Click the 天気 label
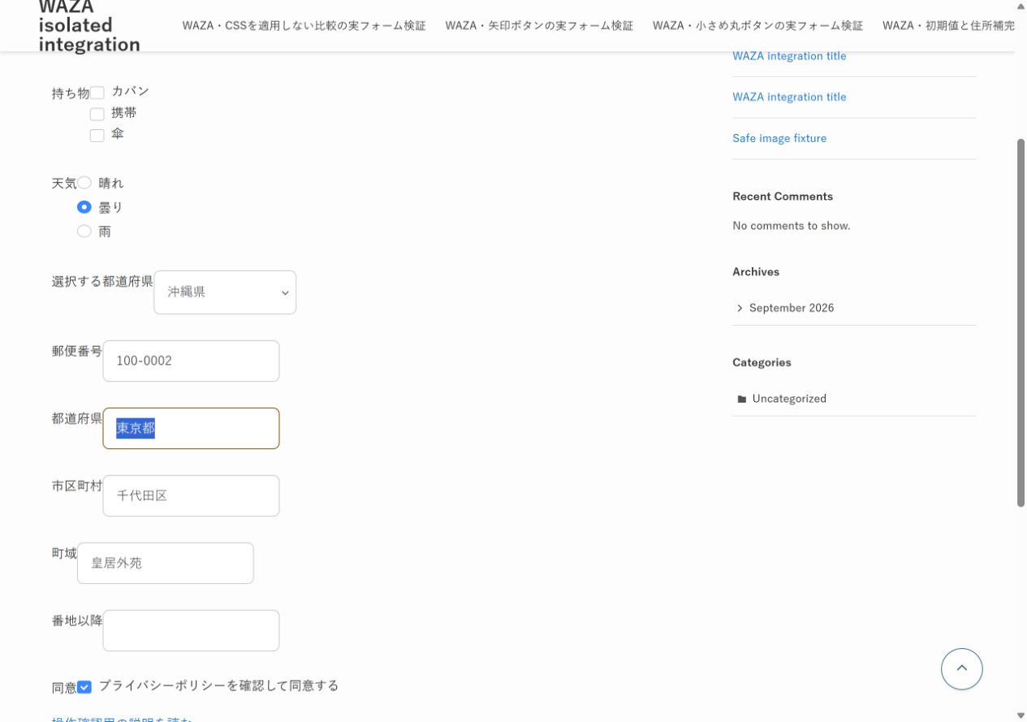 (64, 184)
